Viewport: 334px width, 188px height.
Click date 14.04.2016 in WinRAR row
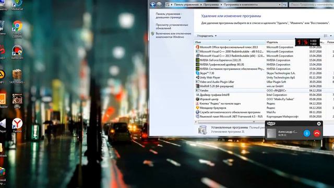[x=315, y=86]
